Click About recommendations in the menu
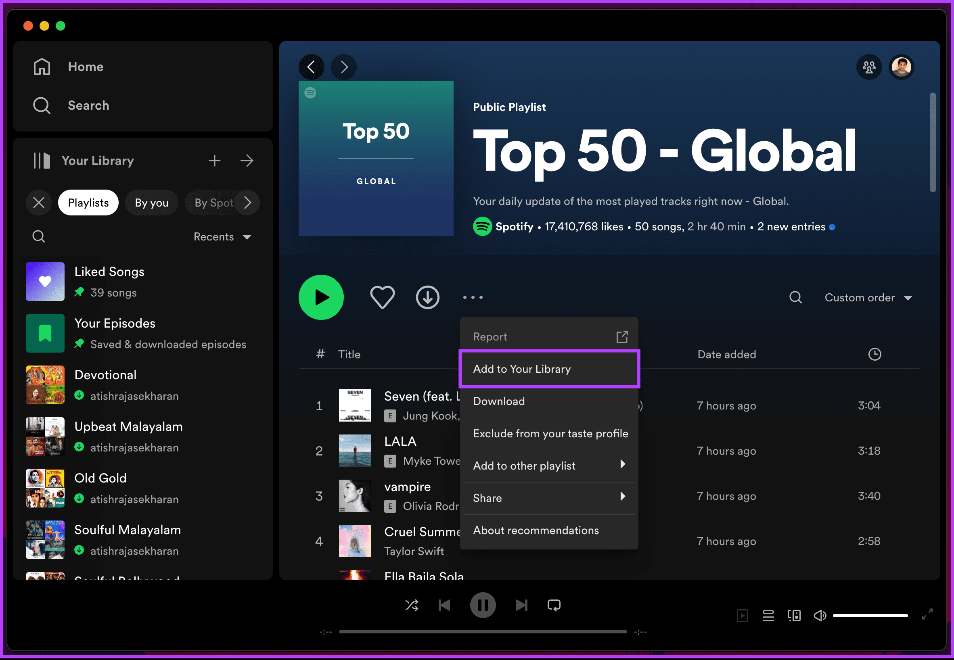 tap(549, 530)
